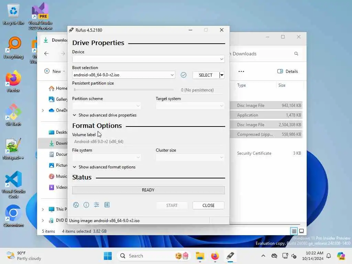Viewport: 352px width, 264px height.
Task: Open Firefox desktop icon
Action: [13, 81]
